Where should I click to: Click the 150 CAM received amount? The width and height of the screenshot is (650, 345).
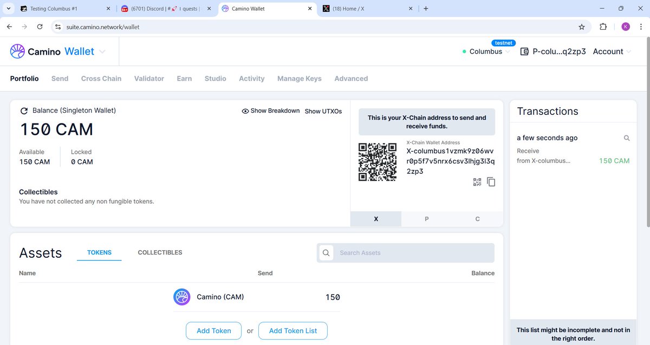(614, 161)
